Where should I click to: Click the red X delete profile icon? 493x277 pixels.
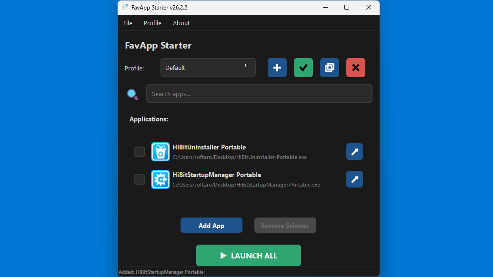(356, 68)
